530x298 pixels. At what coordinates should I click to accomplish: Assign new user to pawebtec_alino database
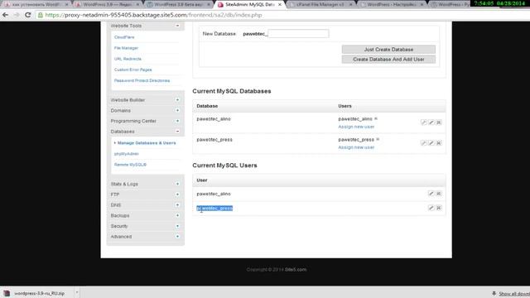point(356,127)
